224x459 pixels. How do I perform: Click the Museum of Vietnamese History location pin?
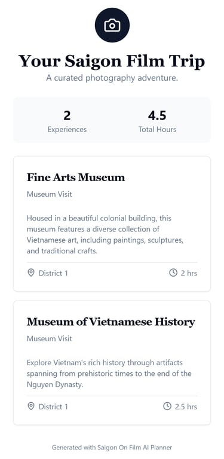click(x=30, y=406)
